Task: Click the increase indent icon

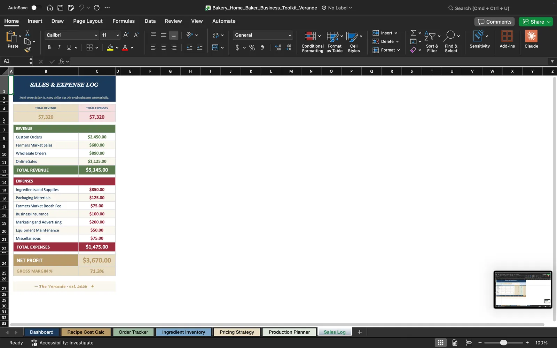Action: pyautogui.click(x=199, y=47)
